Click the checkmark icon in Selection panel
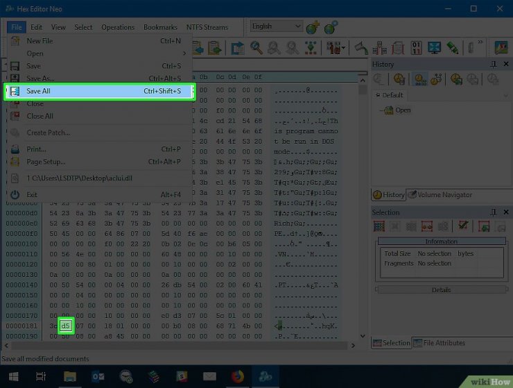 point(463,226)
